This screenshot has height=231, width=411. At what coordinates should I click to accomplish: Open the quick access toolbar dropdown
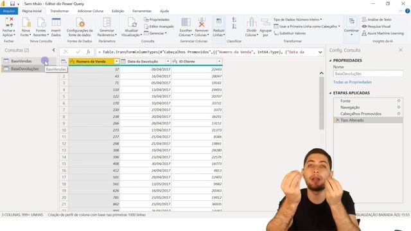(18, 4)
